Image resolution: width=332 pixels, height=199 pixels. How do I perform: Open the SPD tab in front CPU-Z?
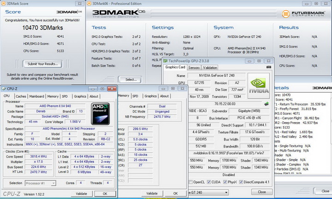[65, 96]
